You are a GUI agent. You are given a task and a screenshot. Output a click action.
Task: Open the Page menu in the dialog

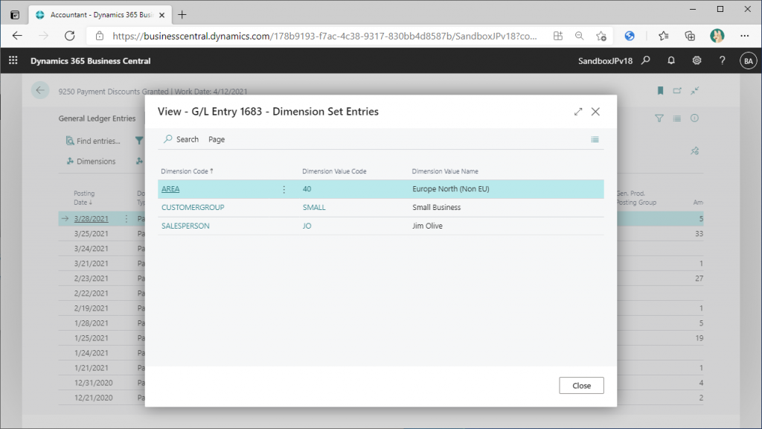217,139
